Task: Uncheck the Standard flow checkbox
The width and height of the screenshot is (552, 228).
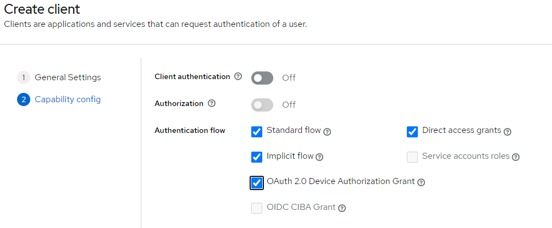Action: pyautogui.click(x=257, y=132)
